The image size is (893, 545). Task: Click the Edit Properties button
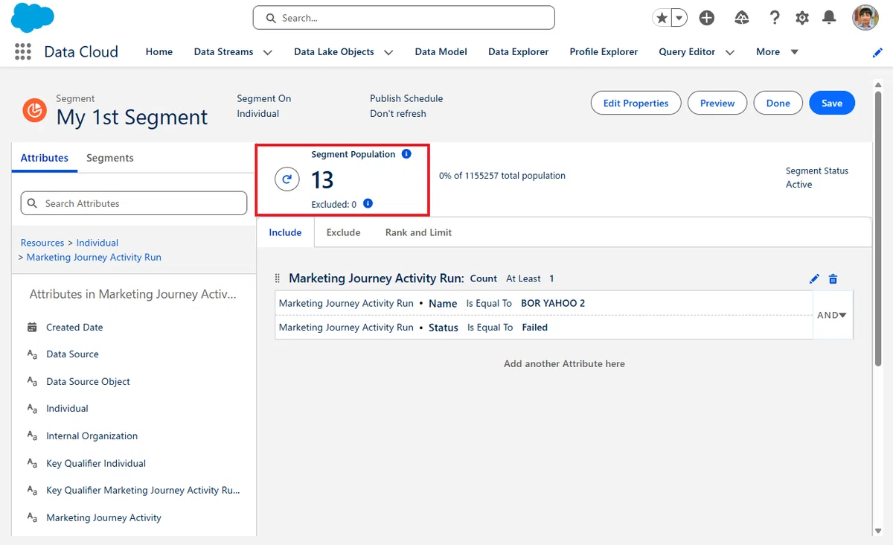click(x=636, y=103)
